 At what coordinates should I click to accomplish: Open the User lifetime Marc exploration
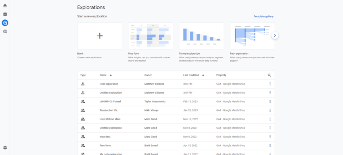pyautogui.click(x=110, y=119)
